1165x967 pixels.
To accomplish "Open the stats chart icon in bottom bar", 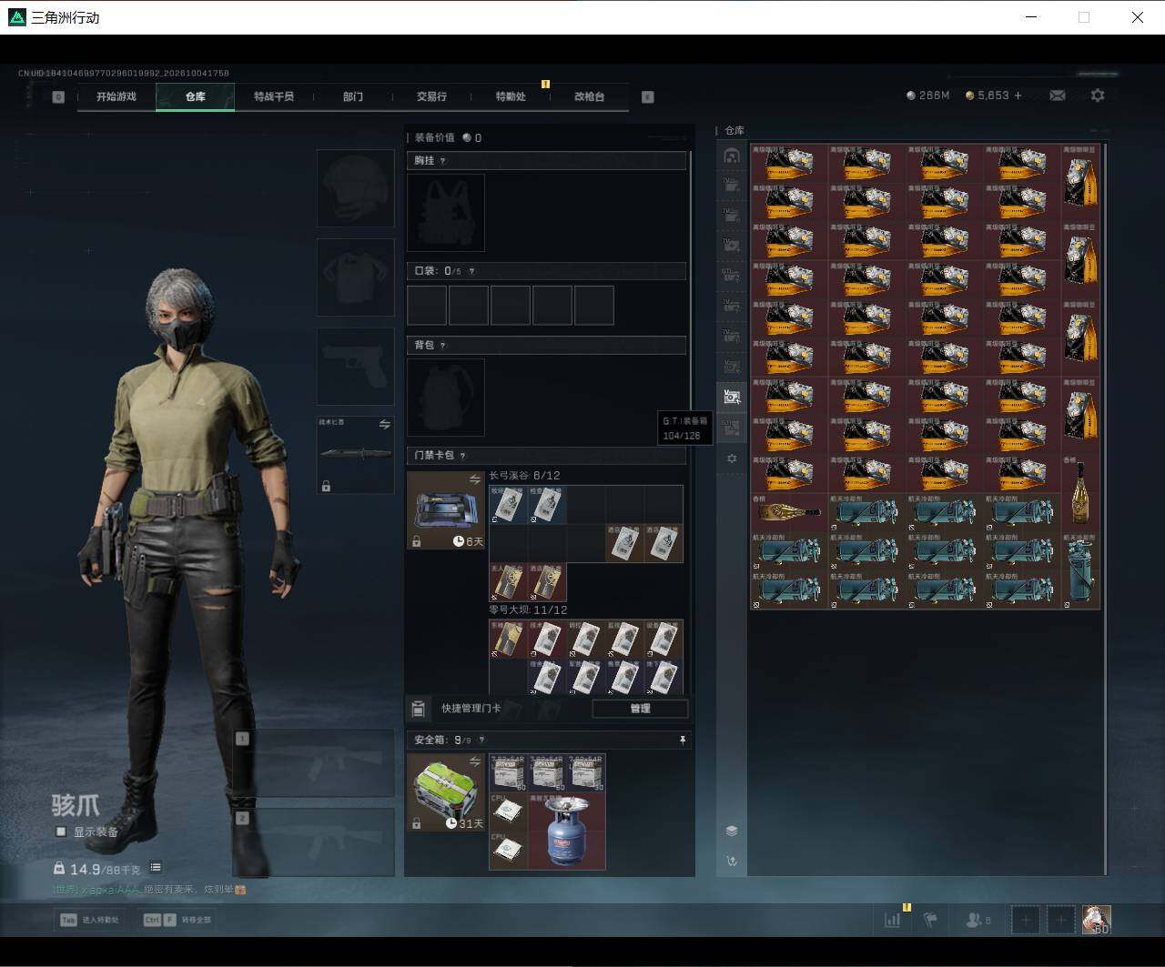I will tap(892, 920).
